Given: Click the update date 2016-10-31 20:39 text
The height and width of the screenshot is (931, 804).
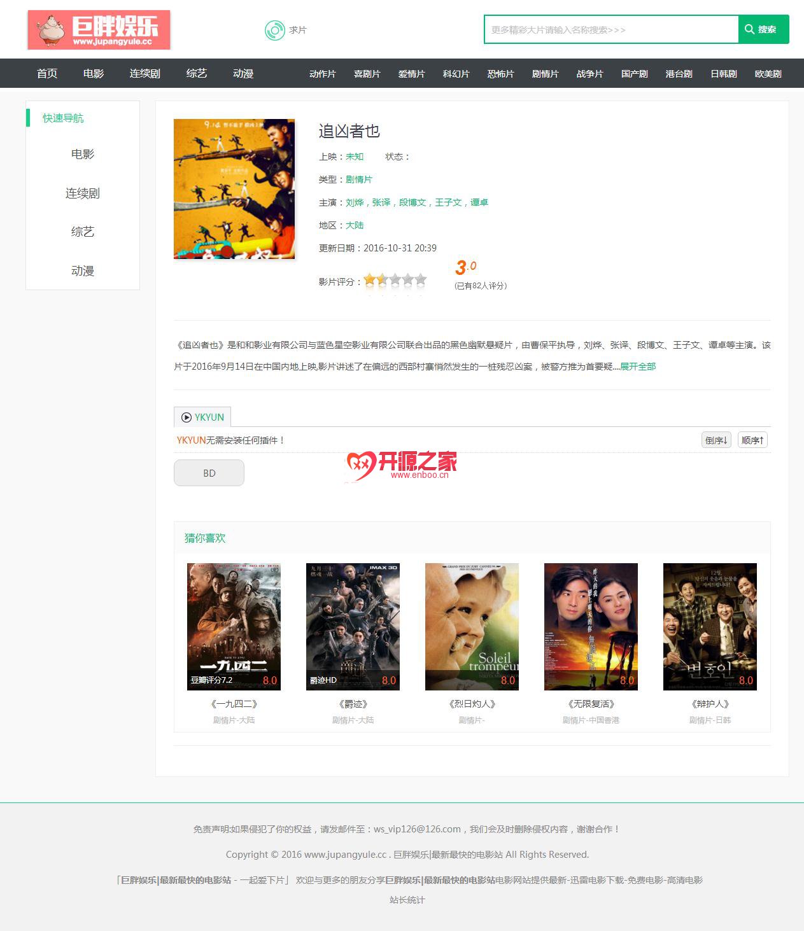Looking at the screenshot, I should point(400,248).
